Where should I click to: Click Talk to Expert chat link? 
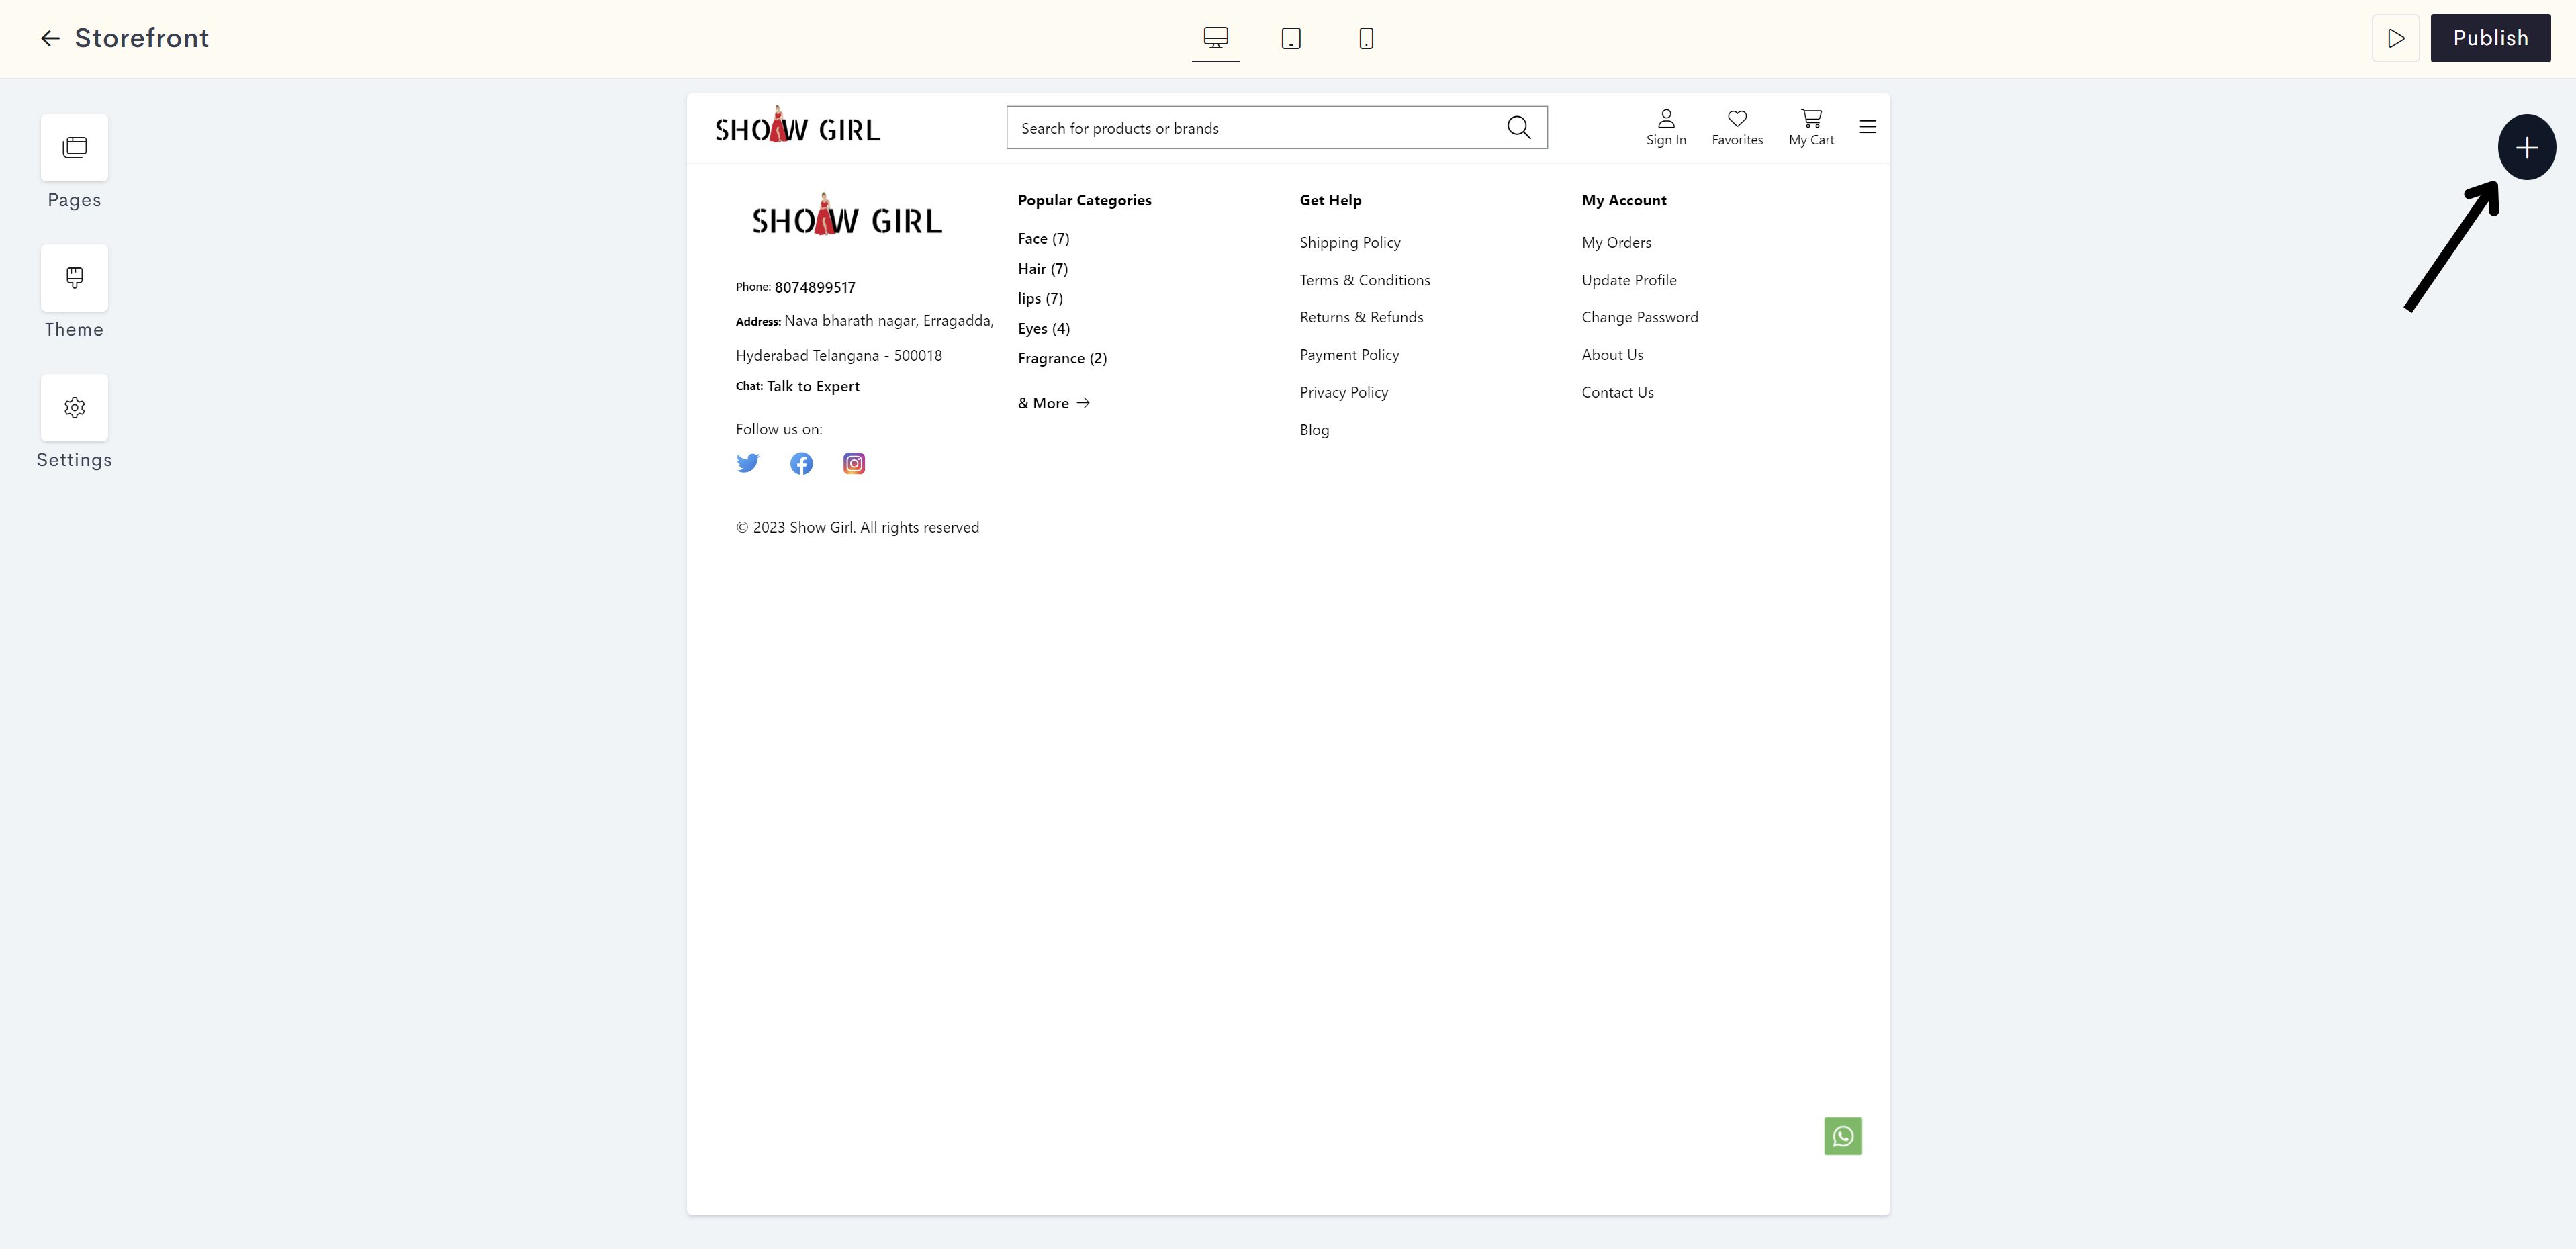[x=813, y=387]
